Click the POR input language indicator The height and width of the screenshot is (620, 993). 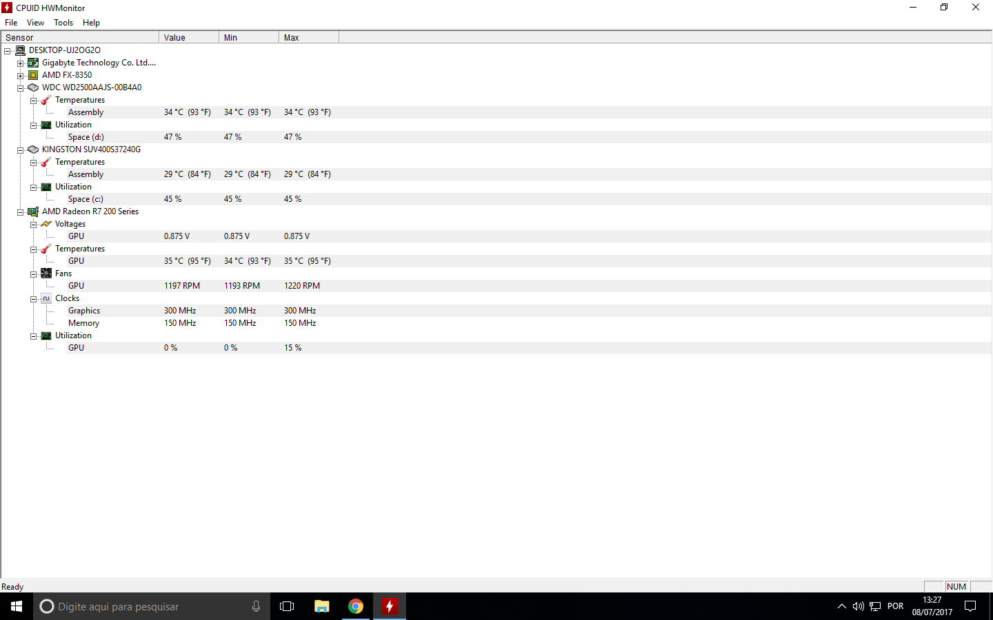tap(895, 606)
